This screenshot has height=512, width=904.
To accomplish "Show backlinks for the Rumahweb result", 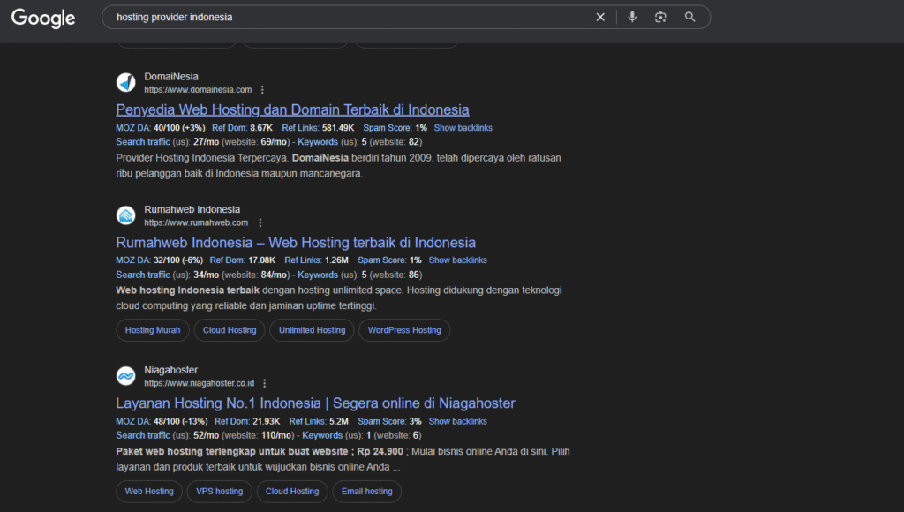I will (458, 260).
